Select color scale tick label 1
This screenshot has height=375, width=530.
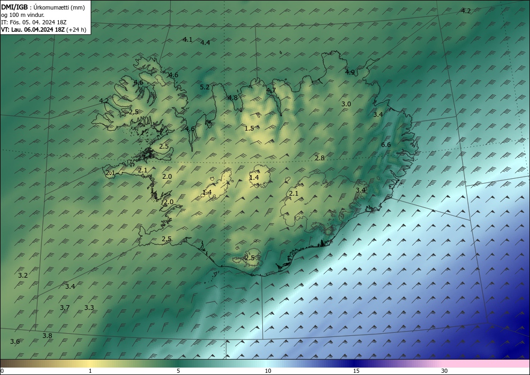point(90,371)
